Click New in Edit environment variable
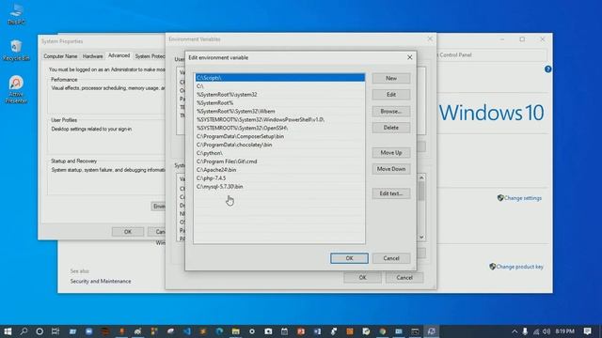Viewport: 602px width, 338px height. coord(391,78)
